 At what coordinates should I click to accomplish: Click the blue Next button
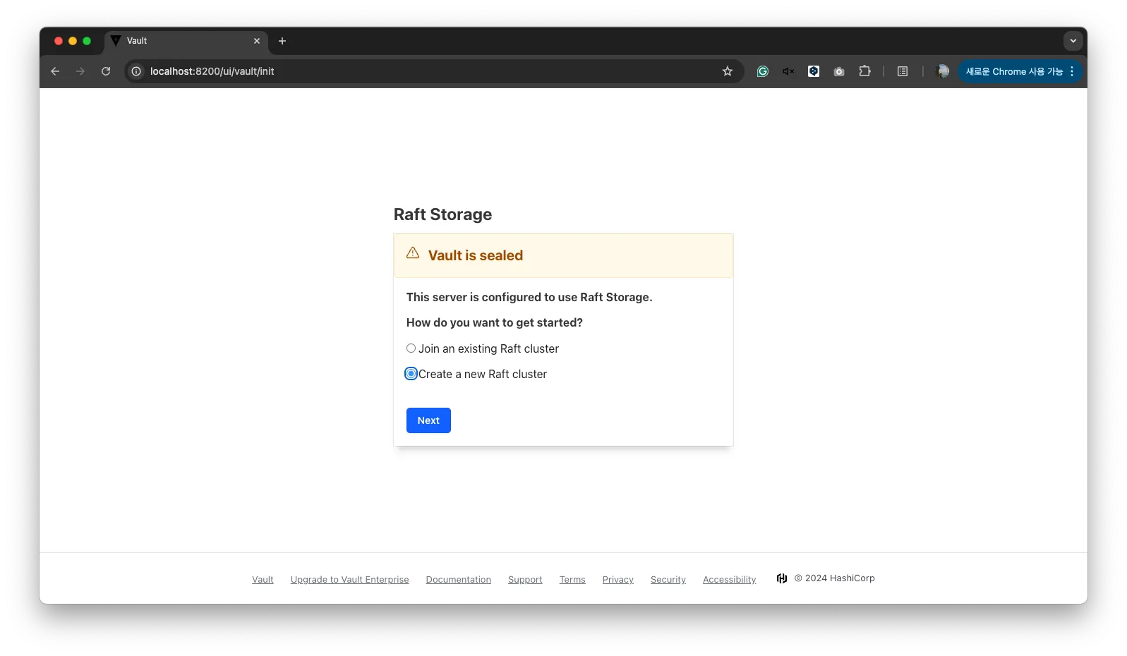tap(428, 420)
